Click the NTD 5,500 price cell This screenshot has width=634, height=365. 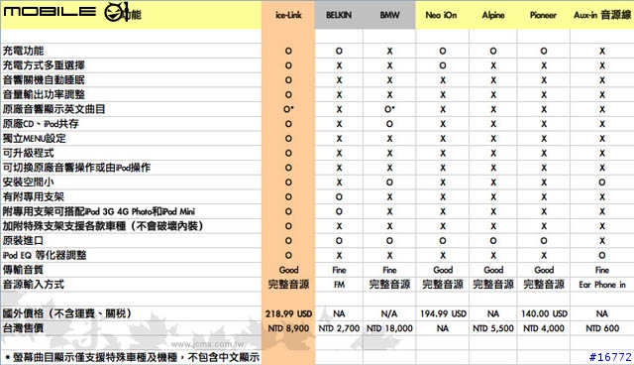(493, 328)
